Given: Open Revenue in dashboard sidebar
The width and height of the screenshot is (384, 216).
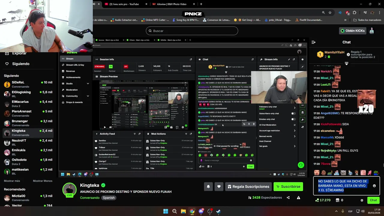Looking at the screenshot, I should tap(75, 71).
